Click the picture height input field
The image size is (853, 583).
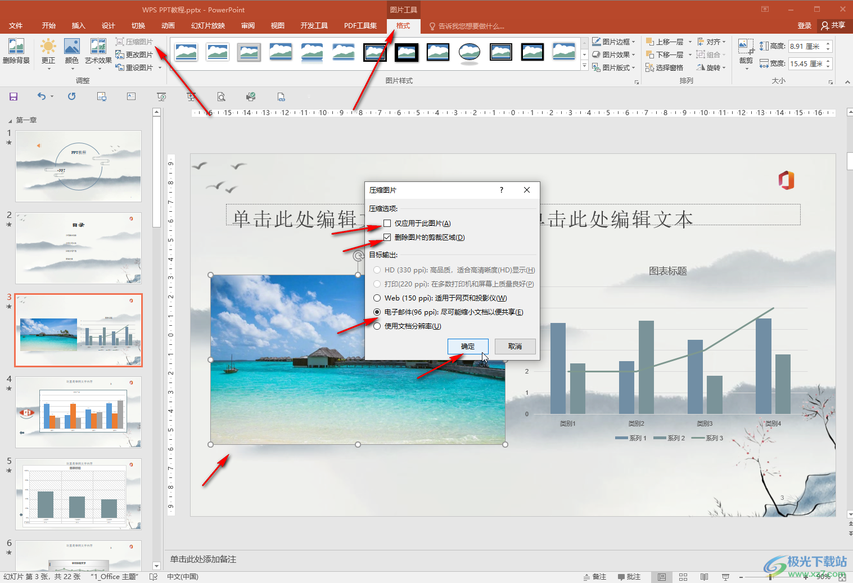(x=806, y=46)
